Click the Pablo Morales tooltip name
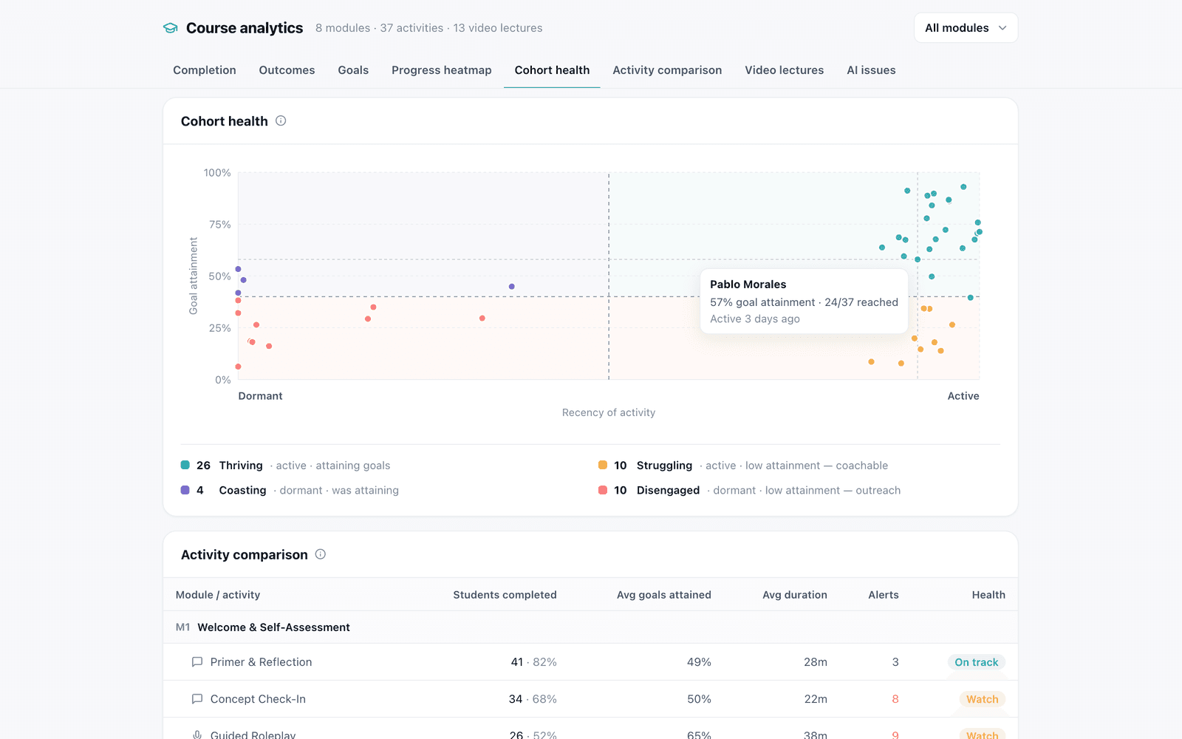 (x=748, y=285)
